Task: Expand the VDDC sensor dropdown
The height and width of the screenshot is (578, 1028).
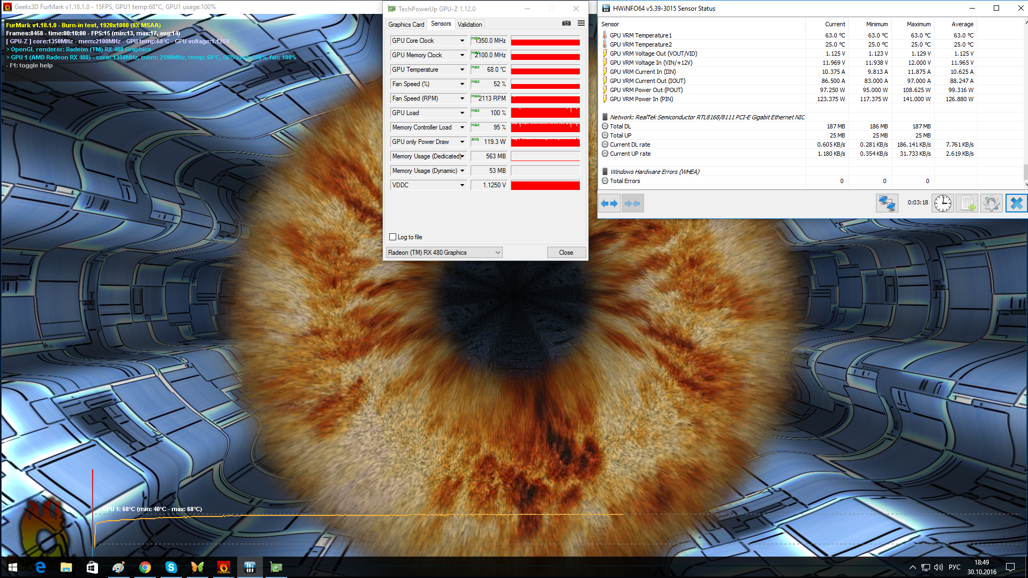Action: click(x=462, y=185)
